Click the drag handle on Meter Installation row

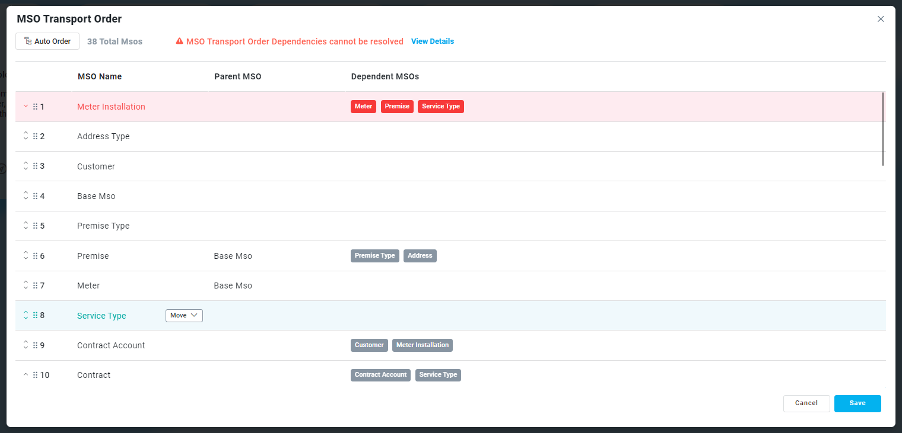click(35, 107)
